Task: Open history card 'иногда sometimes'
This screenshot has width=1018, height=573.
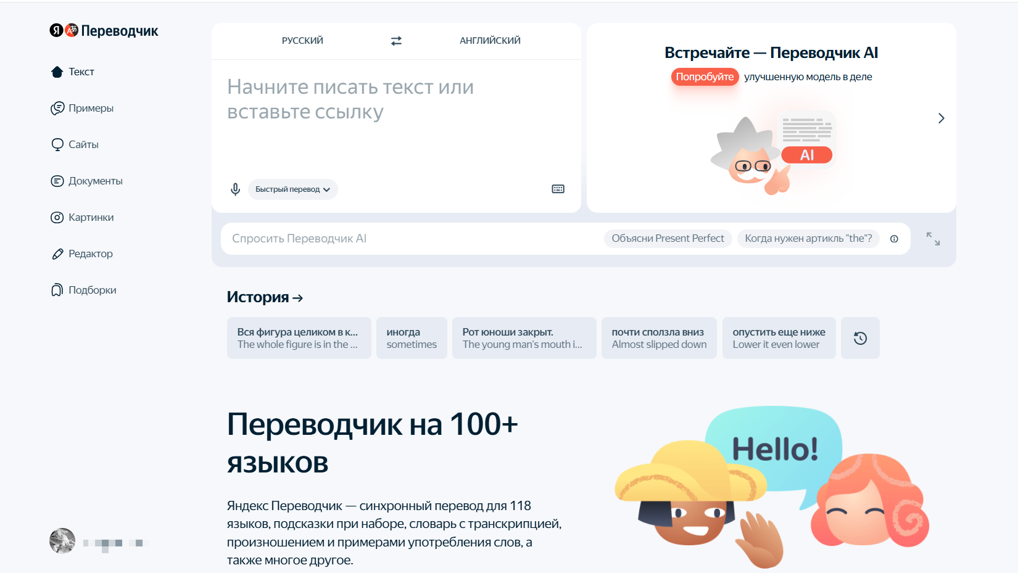Action: [412, 338]
